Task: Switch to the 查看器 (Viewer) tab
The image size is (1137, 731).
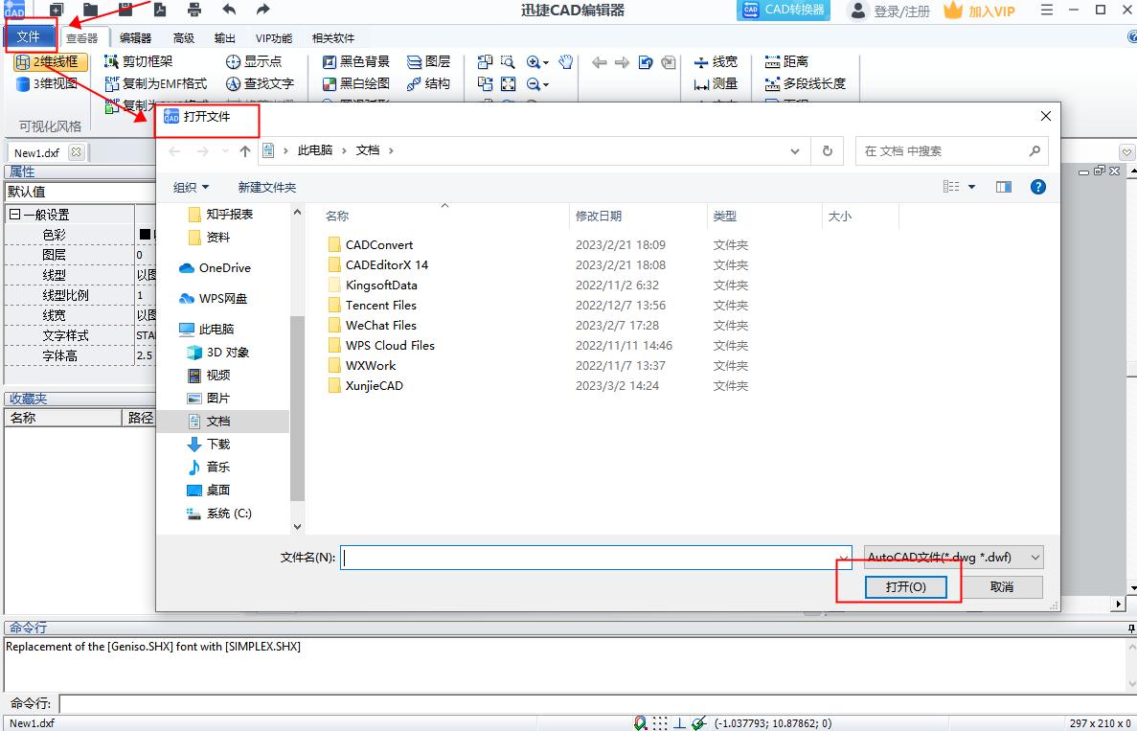Action: [x=85, y=38]
